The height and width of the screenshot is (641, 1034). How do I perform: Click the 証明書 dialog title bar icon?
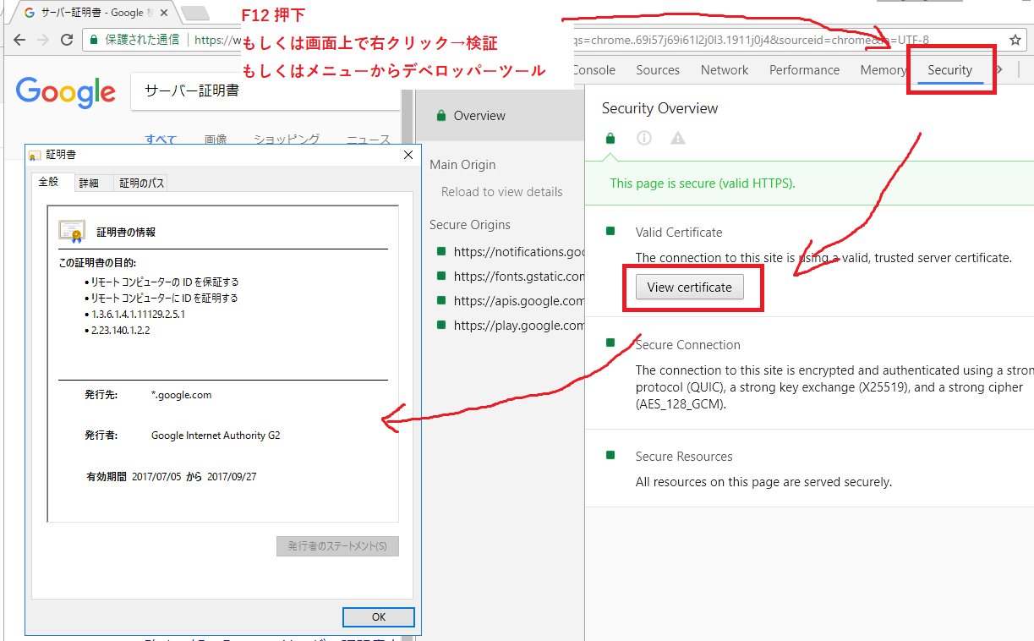35,156
